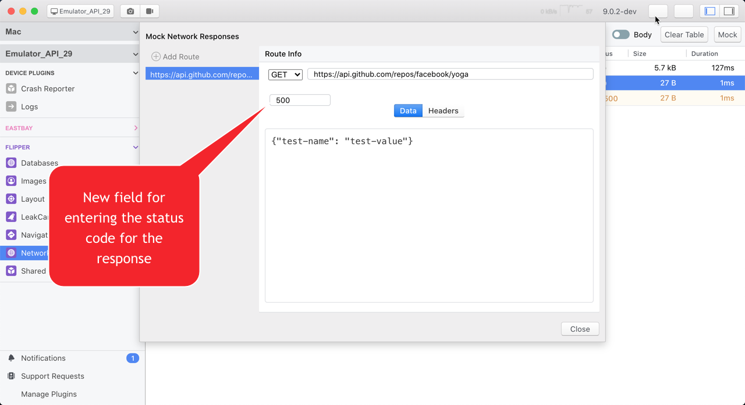The height and width of the screenshot is (405, 745).
Task: Open Manage Plugins
Action: pyautogui.click(x=49, y=394)
